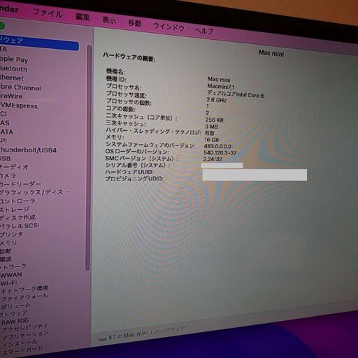Viewport: 358px width, 358px height.
Task: Select USB in the sidebar
Action: point(6,158)
